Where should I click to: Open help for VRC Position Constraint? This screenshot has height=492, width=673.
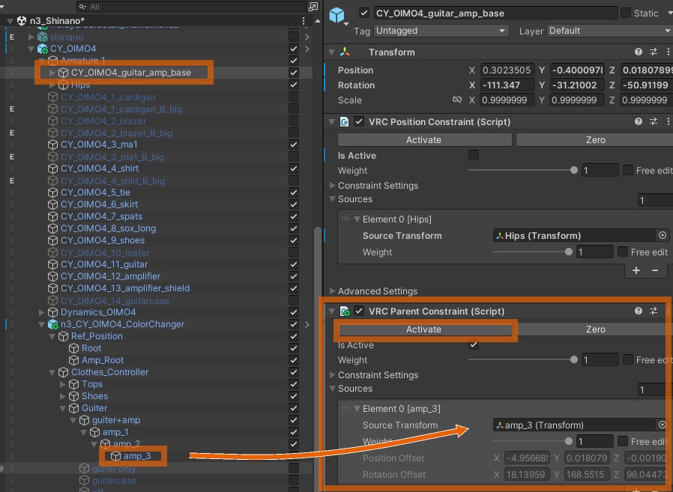639,122
